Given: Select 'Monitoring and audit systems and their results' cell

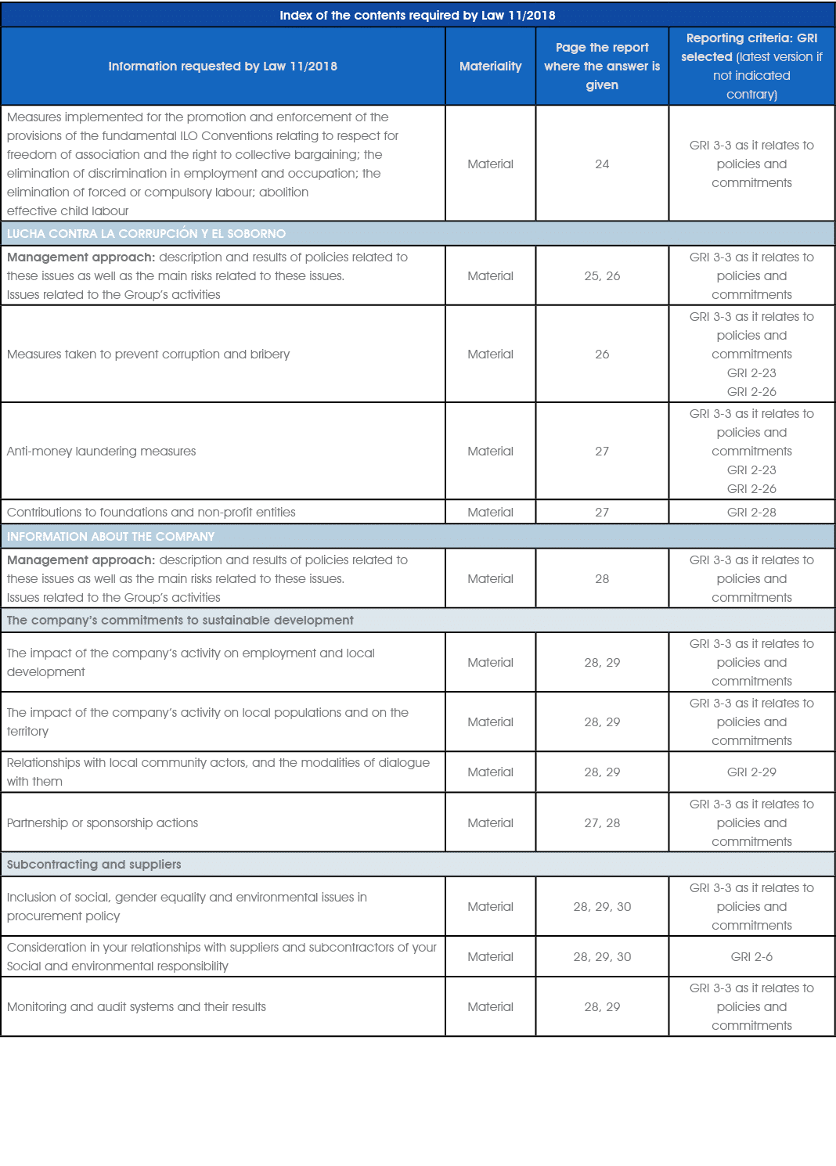Looking at the screenshot, I should 136,1006.
